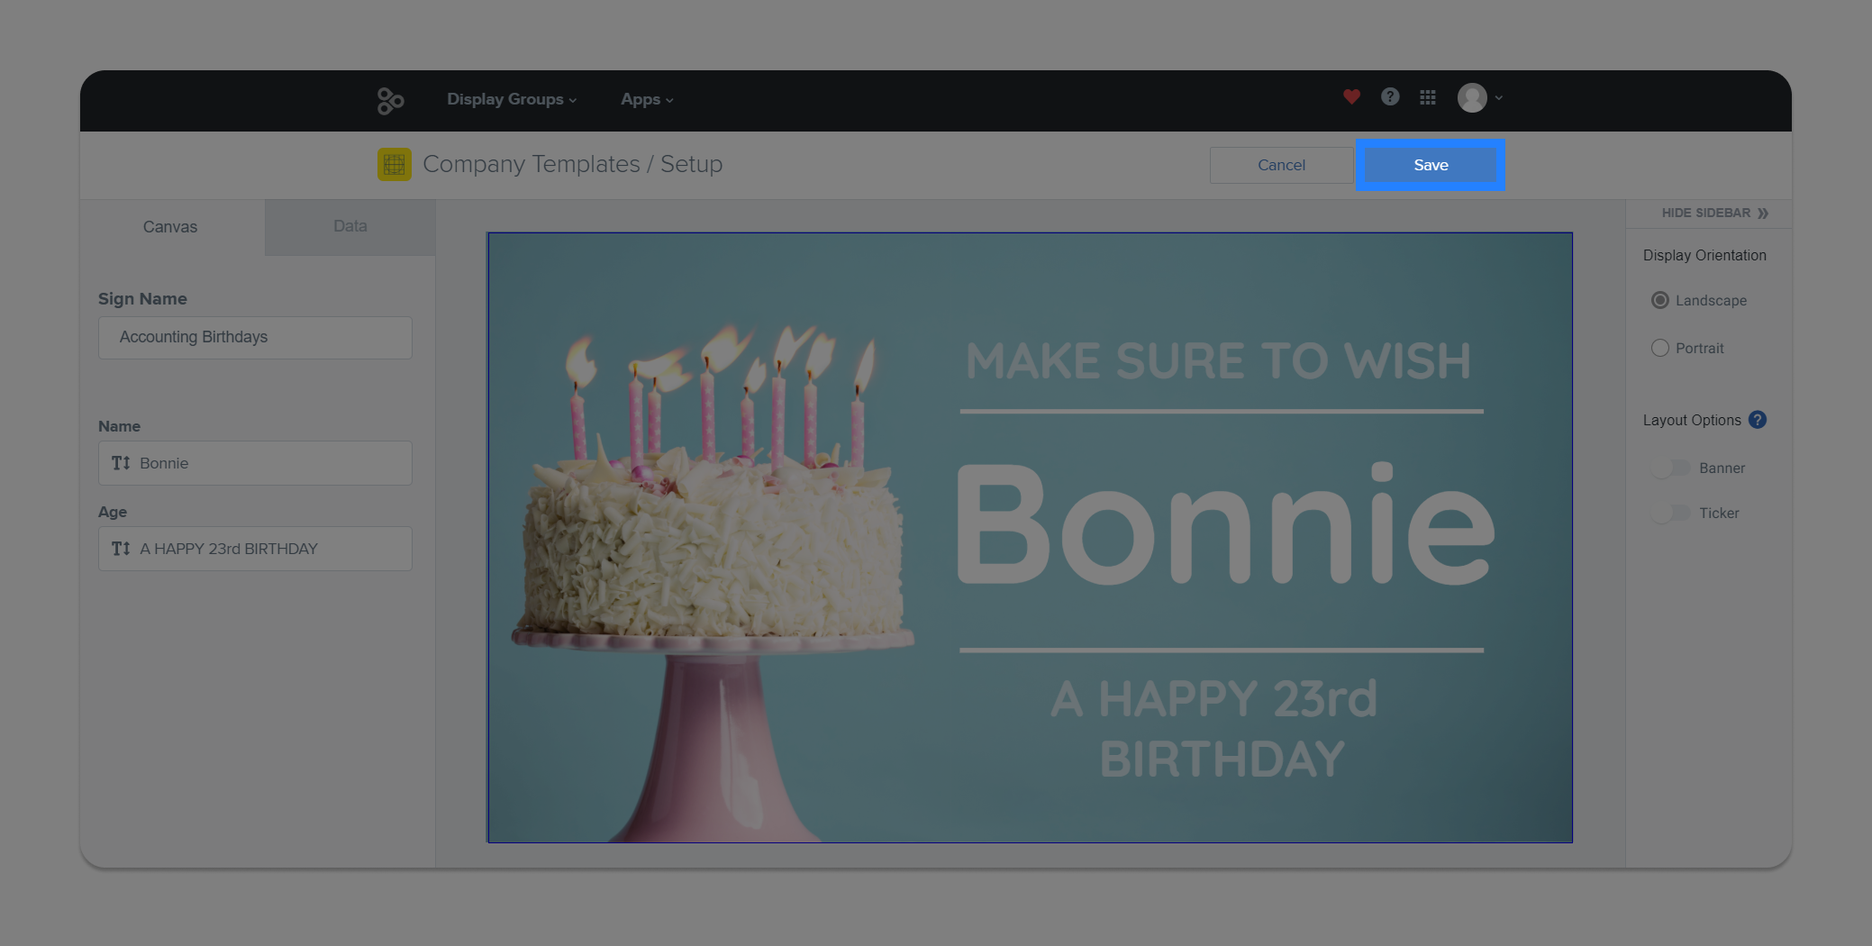Click the app logo in the top bar
The width and height of the screenshot is (1872, 946).
[390, 100]
